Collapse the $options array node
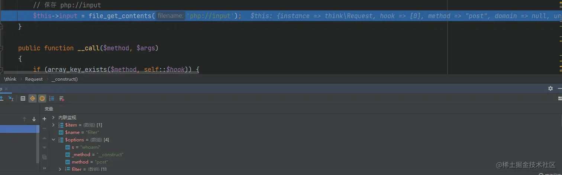This screenshot has width=562, height=175. click(54, 140)
